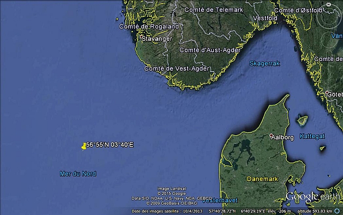
Task: Click the yellow pushpin placemark icon
Action: (84, 147)
